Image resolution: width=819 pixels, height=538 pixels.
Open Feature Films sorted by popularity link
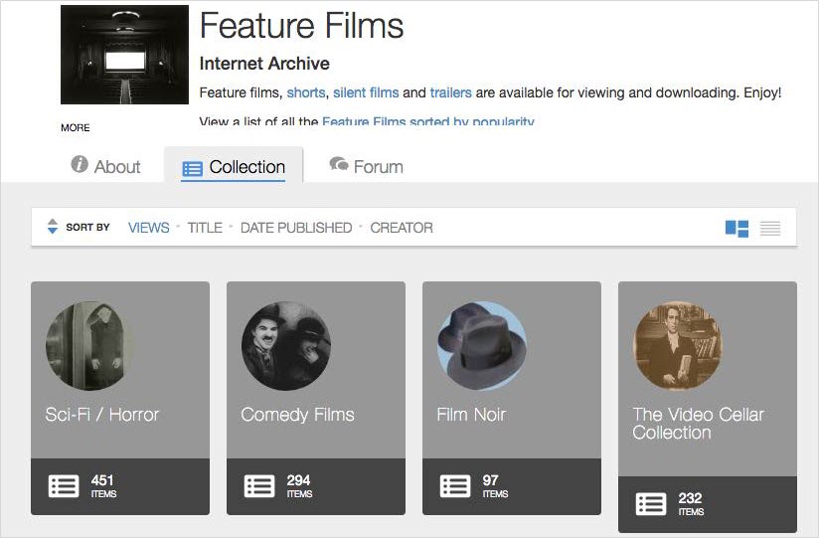point(427,121)
